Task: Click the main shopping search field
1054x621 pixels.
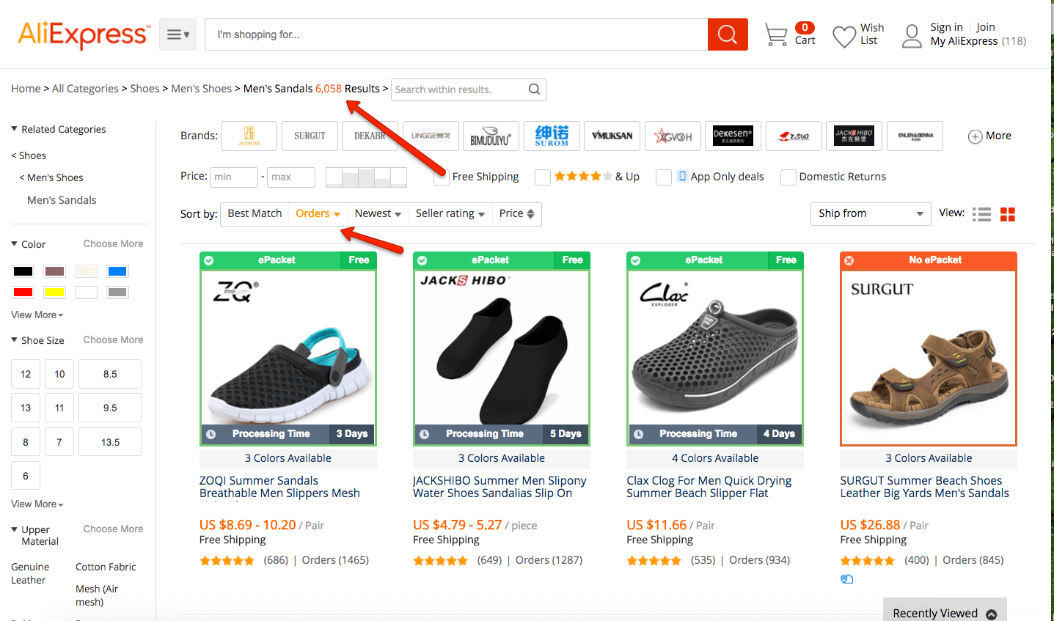Action: point(456,34)
